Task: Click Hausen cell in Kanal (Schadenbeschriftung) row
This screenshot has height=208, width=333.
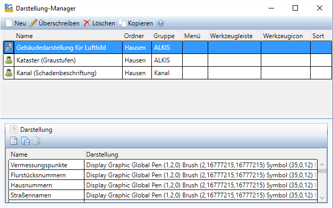Action: (137, 73)
